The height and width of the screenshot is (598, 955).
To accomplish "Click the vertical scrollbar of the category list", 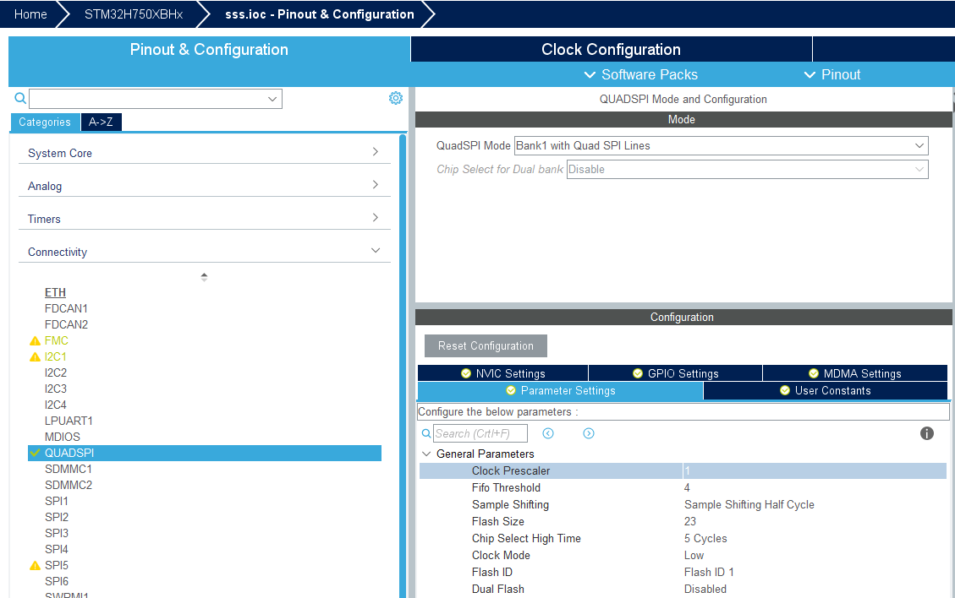I will coord(403,365).
